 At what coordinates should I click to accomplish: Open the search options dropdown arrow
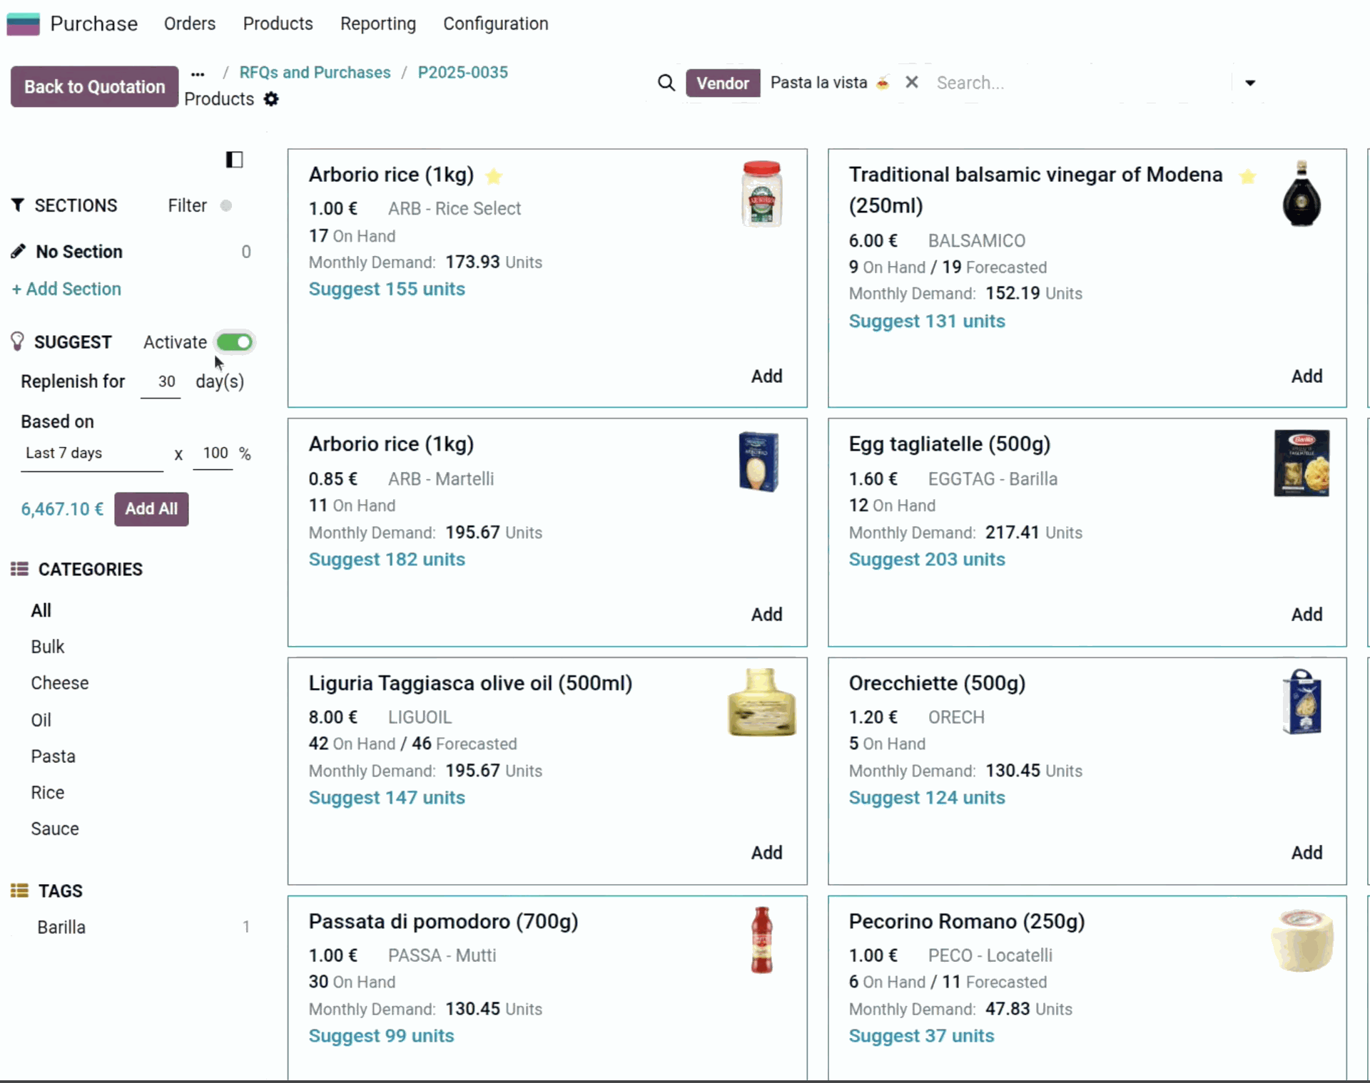[x=1250, y=83]
